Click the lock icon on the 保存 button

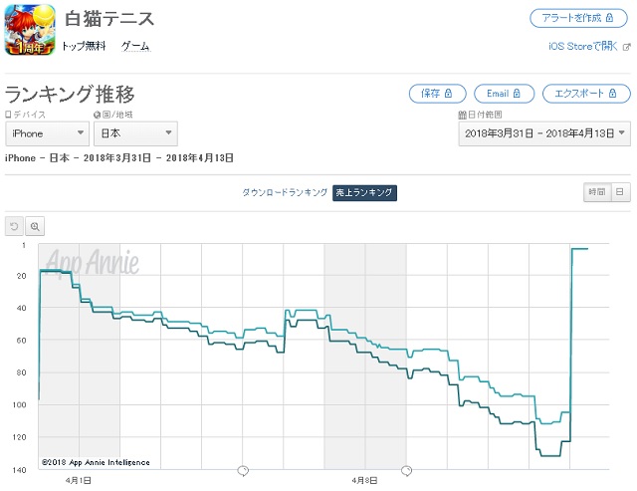point(448,94)
